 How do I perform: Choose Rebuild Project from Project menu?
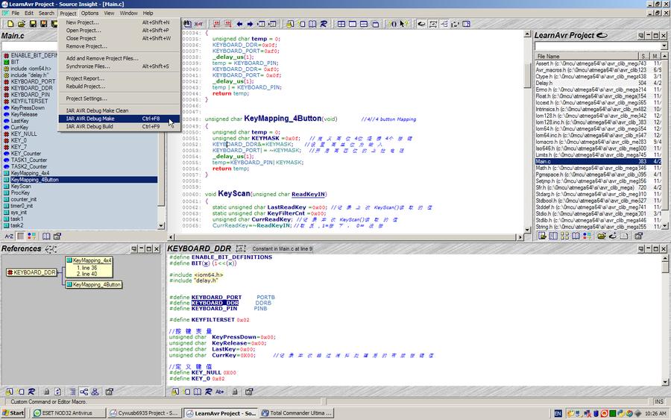click(x=86, y=87)
